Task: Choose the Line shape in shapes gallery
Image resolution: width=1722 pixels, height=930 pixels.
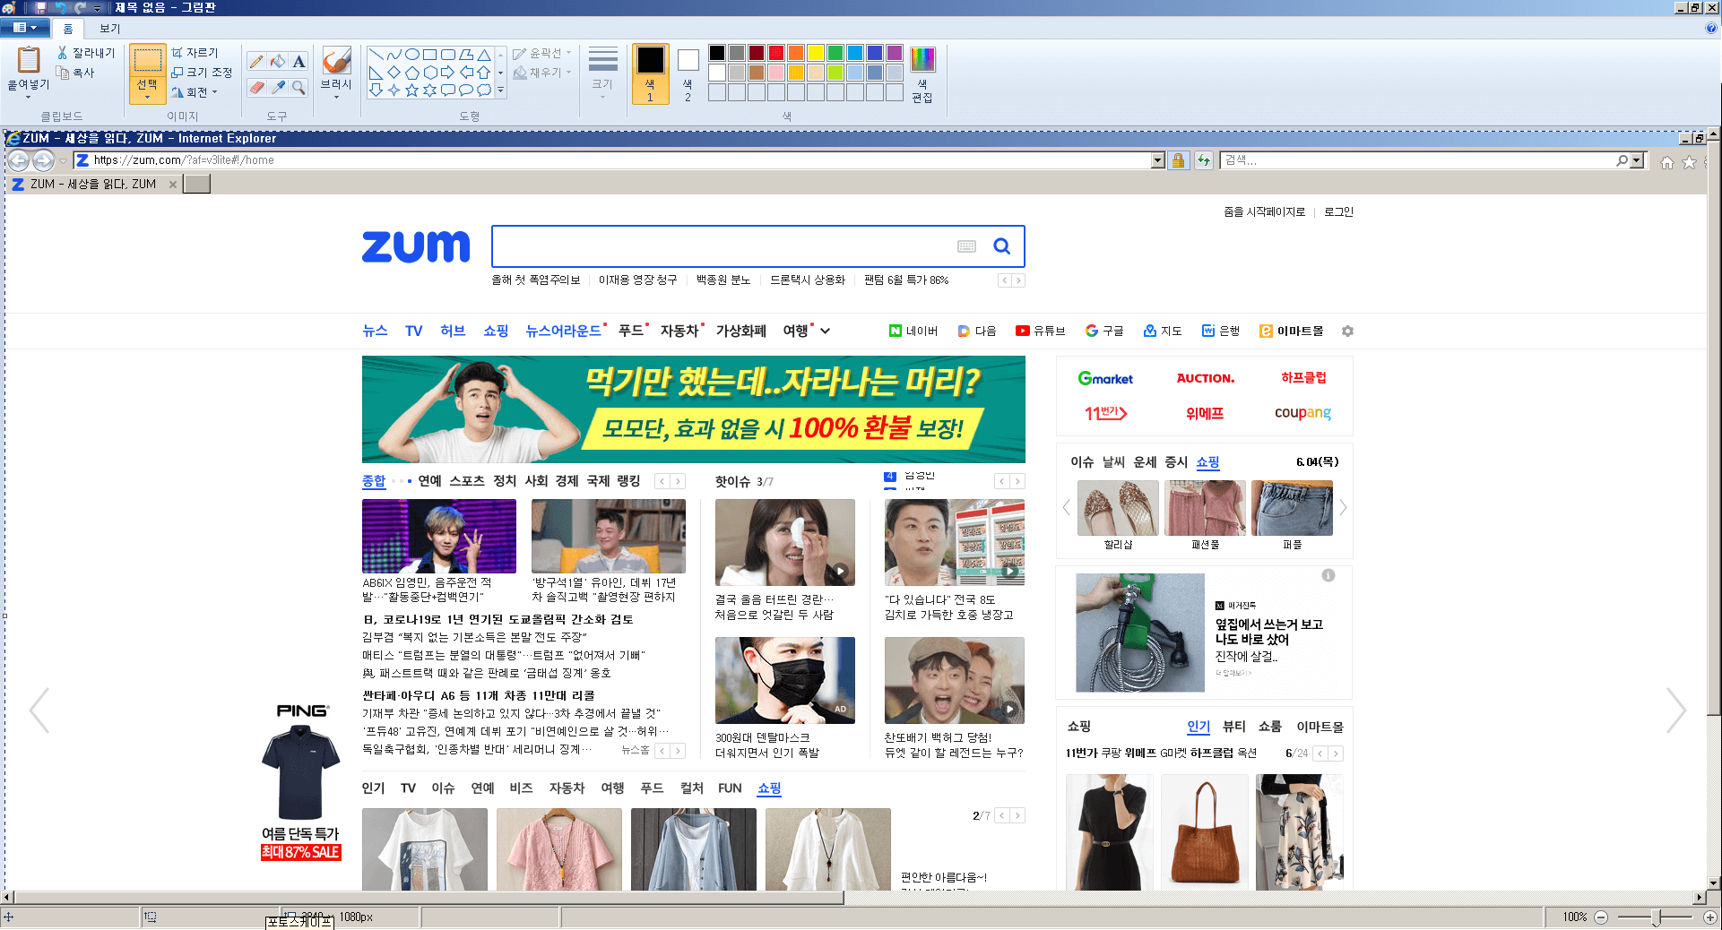Action: click(376, 55)
